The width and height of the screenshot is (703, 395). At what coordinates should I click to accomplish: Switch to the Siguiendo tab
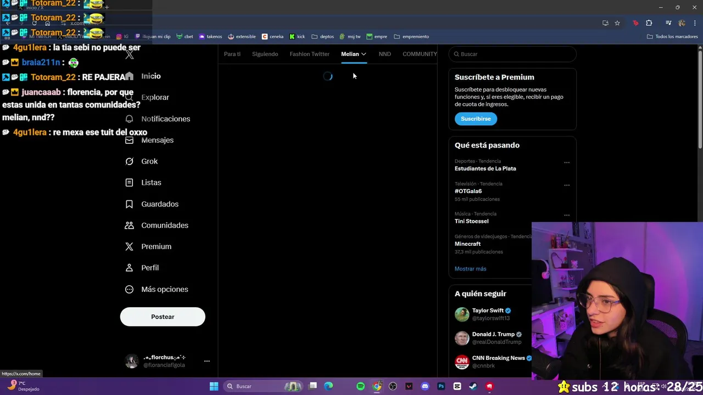265,54
